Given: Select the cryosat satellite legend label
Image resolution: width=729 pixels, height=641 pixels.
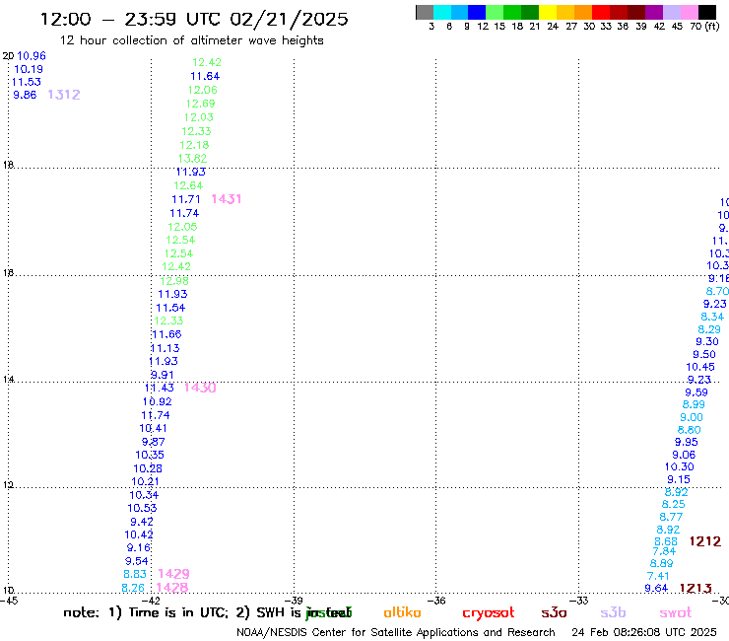Looking at the screenshot, I should (489, 612).
